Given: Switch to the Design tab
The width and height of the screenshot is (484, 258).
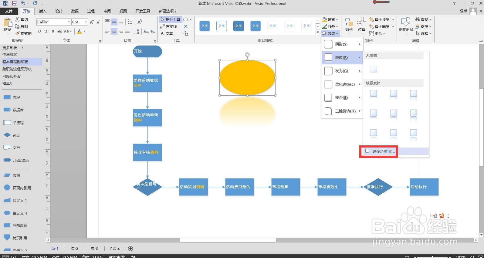Looking at the screenshot, I should click(x=59, y=11).
